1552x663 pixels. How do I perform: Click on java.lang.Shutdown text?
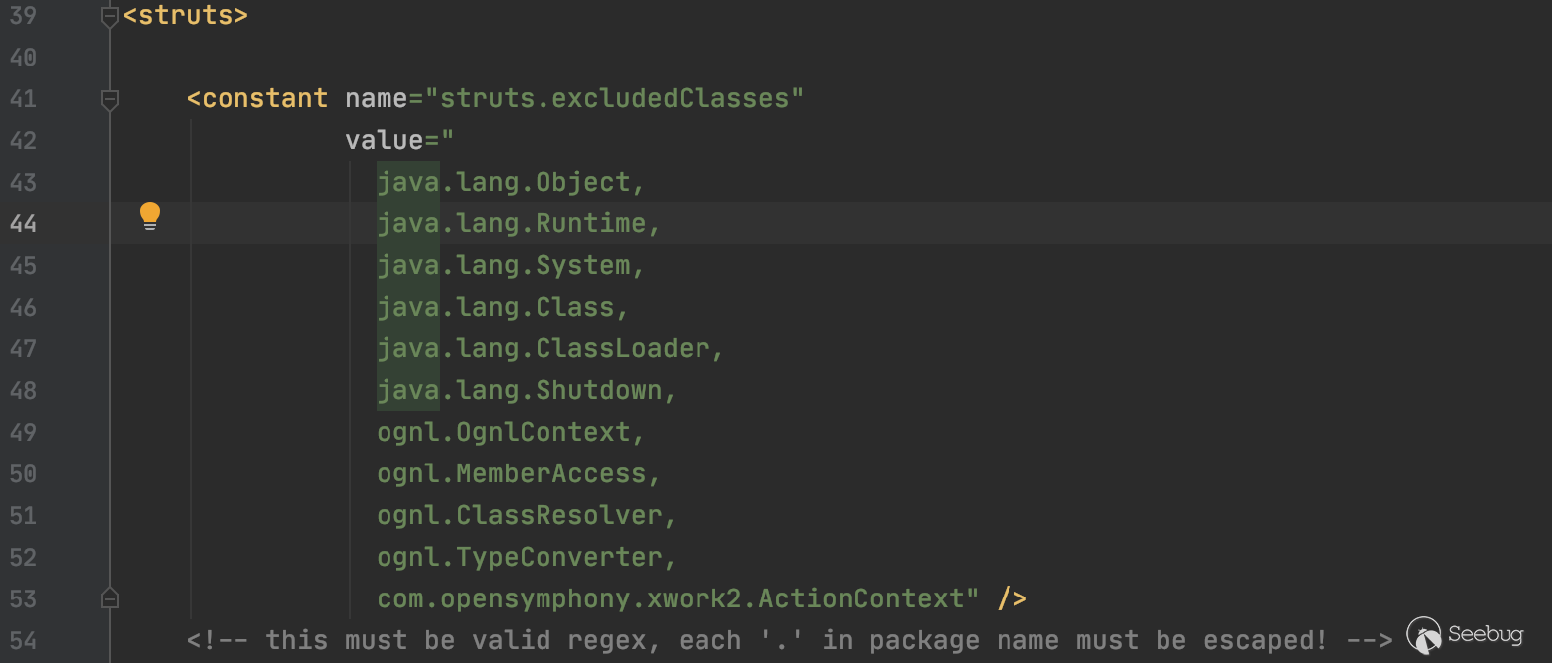pos(519,391)
